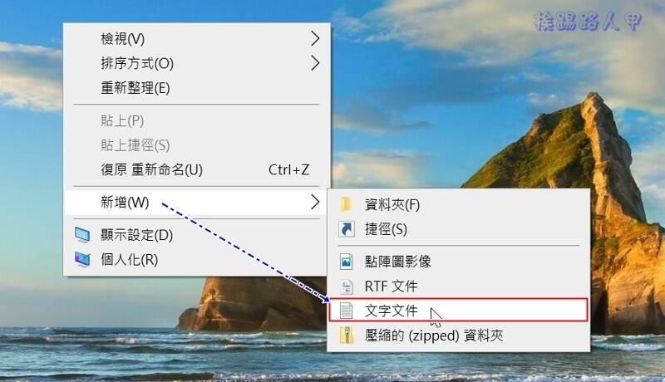
Task: Click the monitor icon beside 顯示設定(D)
Action: click(82, 235)
